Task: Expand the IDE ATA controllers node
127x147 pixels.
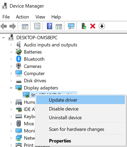Action: click(11, 109)
